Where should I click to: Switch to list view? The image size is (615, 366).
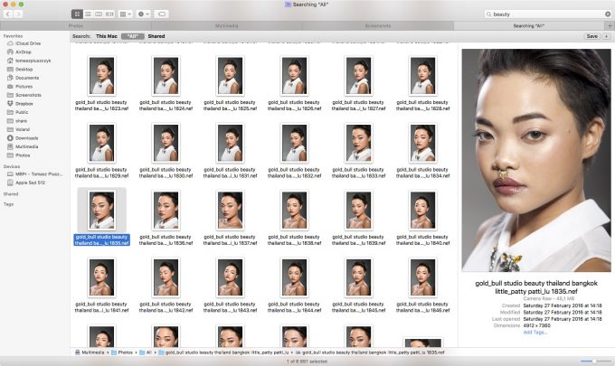click(x=88, y=14)
